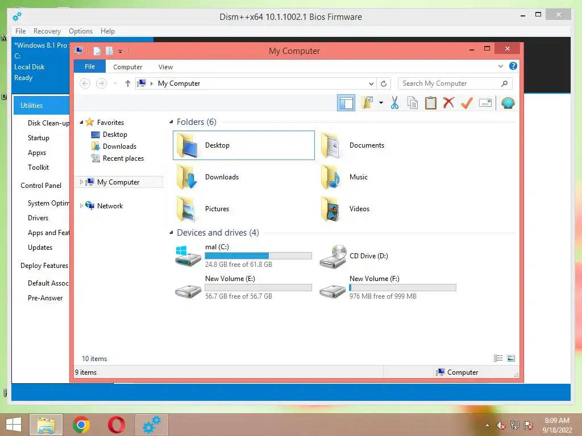Click the orange checkmark Properties icon
The image size is (582, 436).
[x=467, y=103]
